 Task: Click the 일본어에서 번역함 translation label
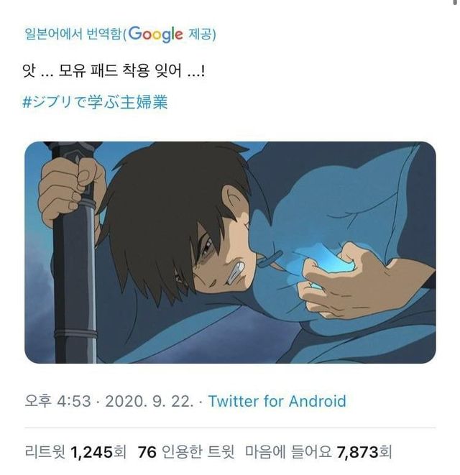coord(73,34)
